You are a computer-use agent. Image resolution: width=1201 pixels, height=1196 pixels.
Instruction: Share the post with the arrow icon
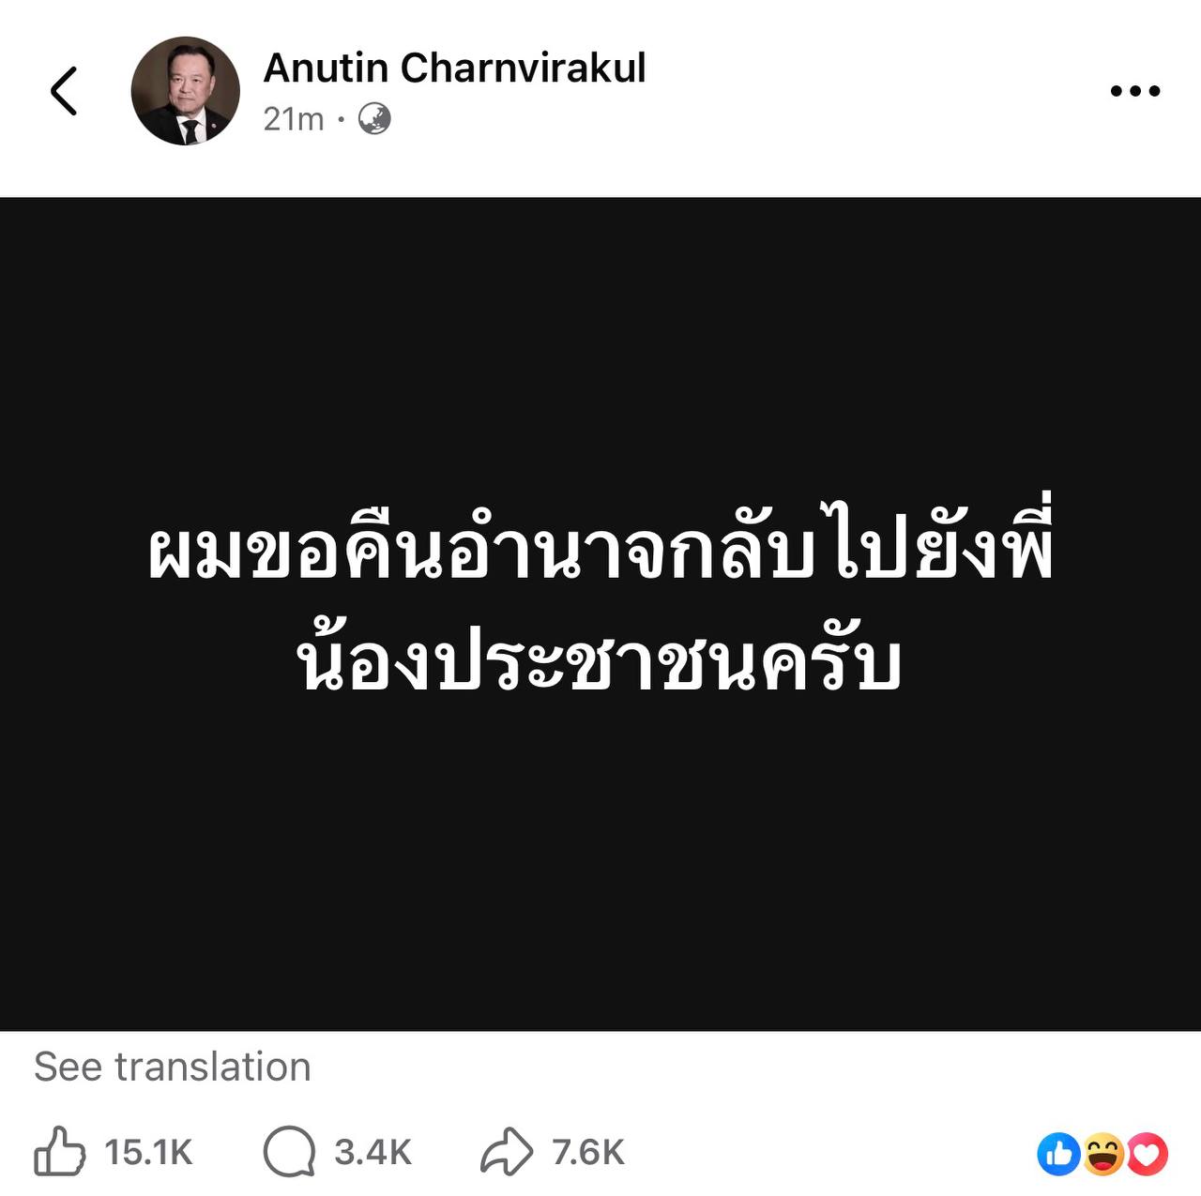pos(507,1152)
